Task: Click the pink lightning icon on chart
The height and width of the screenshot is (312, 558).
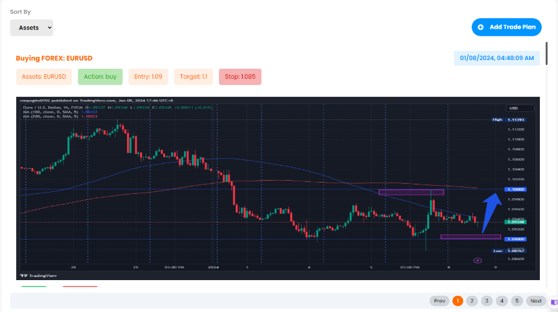Action: 478,259
